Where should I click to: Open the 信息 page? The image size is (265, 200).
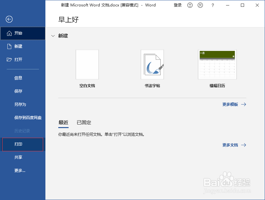(23, 78)
